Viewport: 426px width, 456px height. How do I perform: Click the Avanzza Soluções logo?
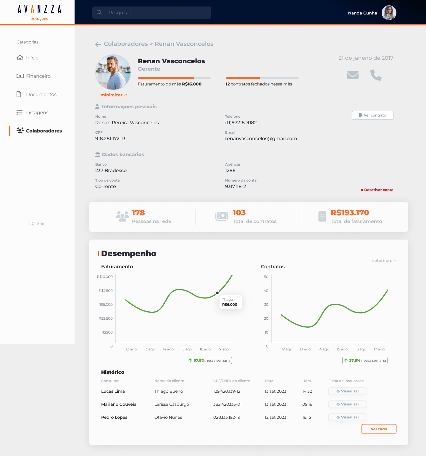pyautogui.click(x=39, y=12)
